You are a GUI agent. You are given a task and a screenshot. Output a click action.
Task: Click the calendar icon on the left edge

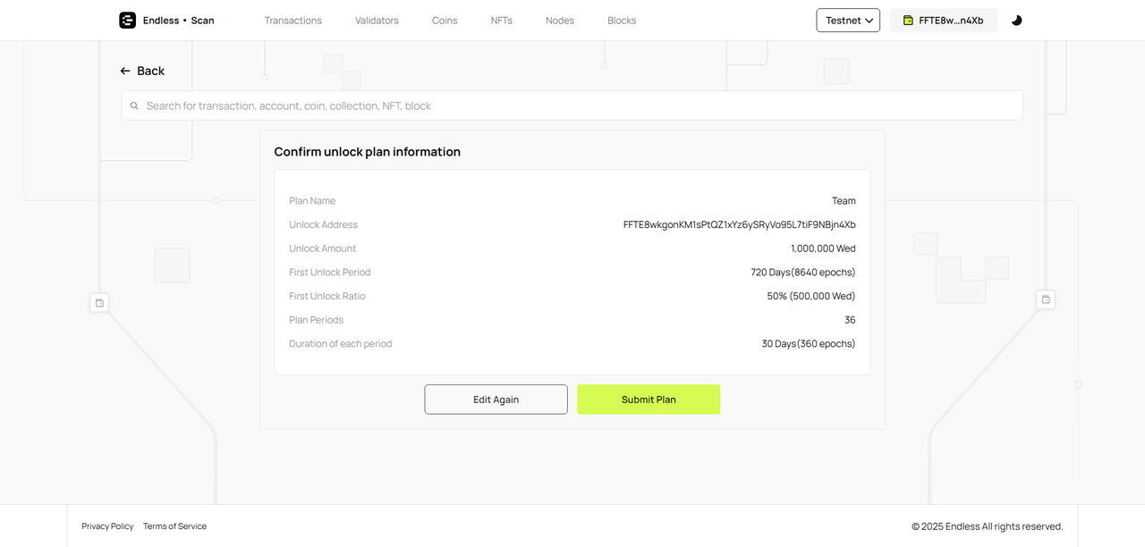(x=99, y=303)
